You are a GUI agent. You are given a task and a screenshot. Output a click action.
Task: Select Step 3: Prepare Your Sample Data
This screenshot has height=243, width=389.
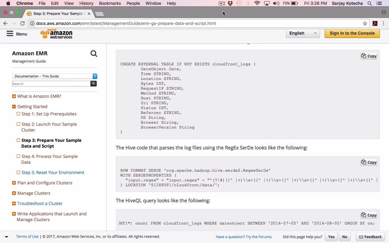[x=51, y=143]
